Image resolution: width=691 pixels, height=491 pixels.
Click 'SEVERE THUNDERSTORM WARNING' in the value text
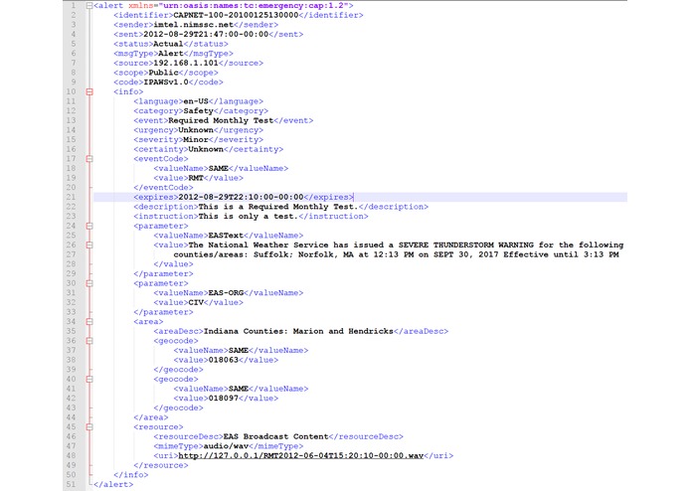(466, 245)
